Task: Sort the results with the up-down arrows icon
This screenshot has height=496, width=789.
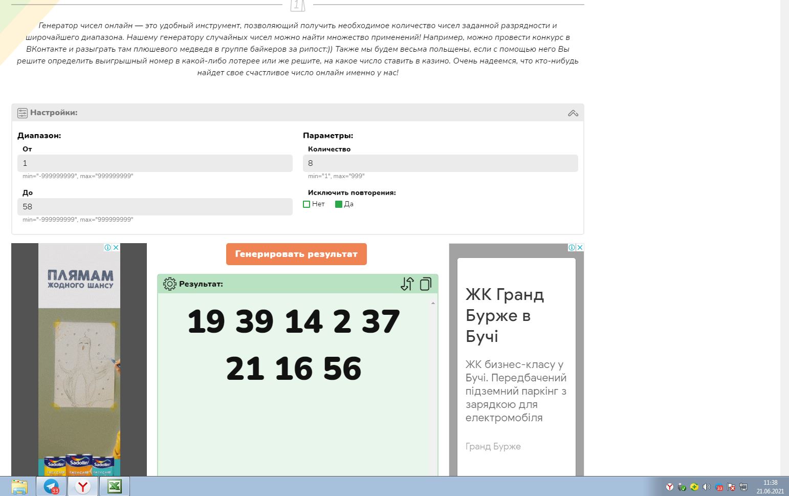Action: coord(407,284)
